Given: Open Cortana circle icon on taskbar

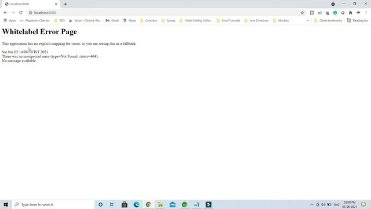Looking at the screenshot, I should tap(100, 204).
